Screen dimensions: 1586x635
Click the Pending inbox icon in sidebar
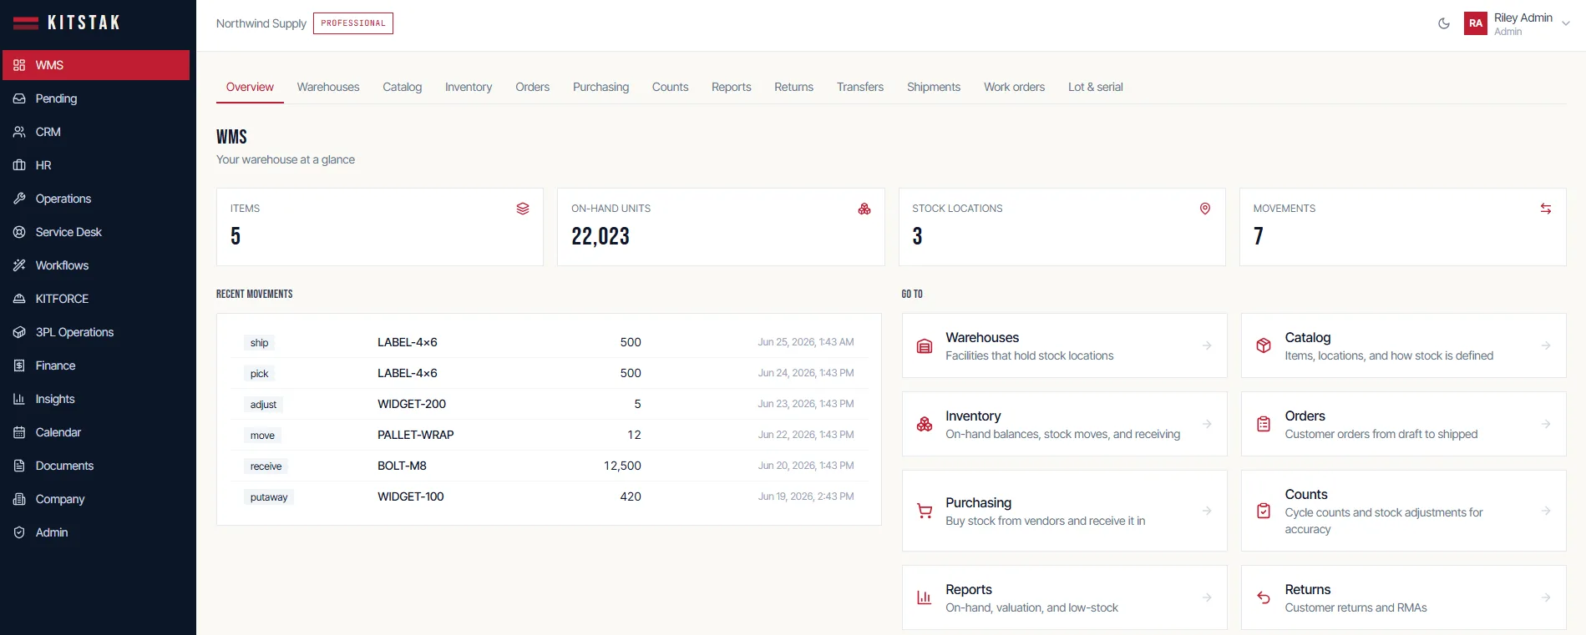click(19, 98)
